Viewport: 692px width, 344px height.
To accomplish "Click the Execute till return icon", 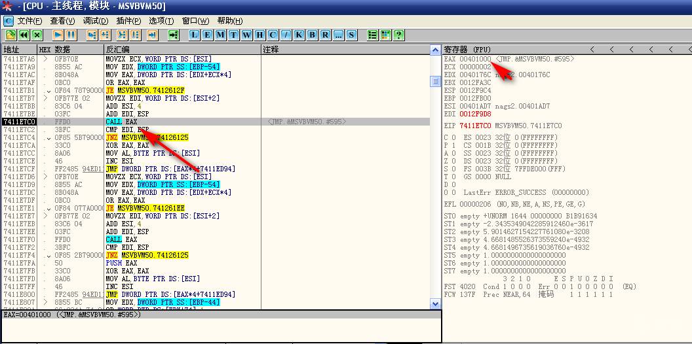I will point(152,35).
